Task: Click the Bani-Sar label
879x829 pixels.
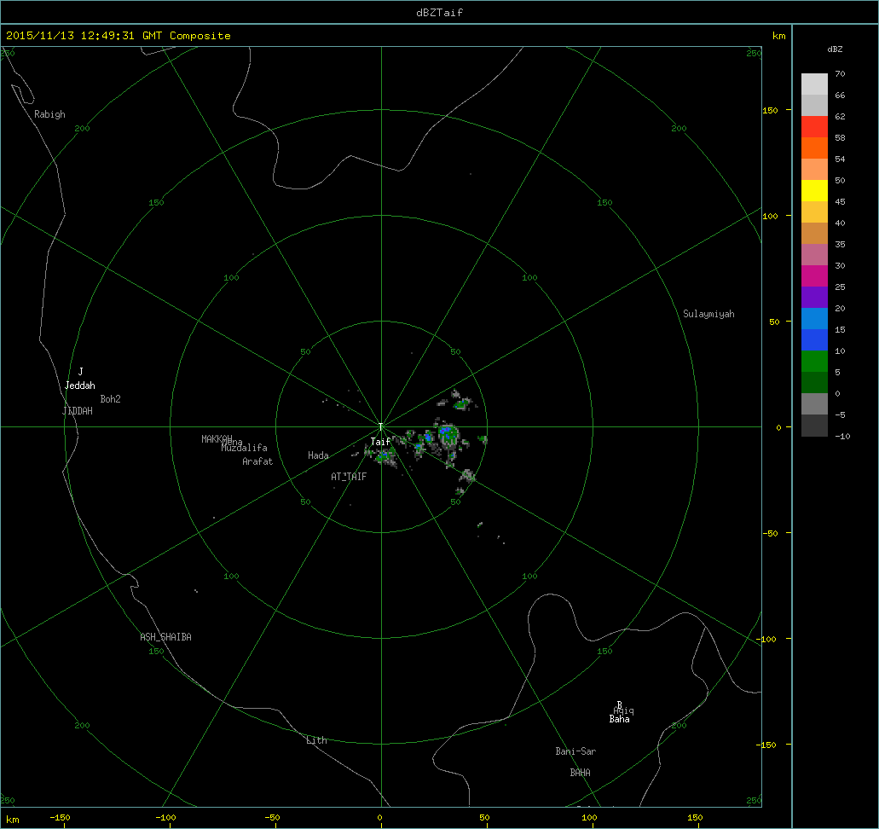Action: pyautogui.click(x=575, y=751)
